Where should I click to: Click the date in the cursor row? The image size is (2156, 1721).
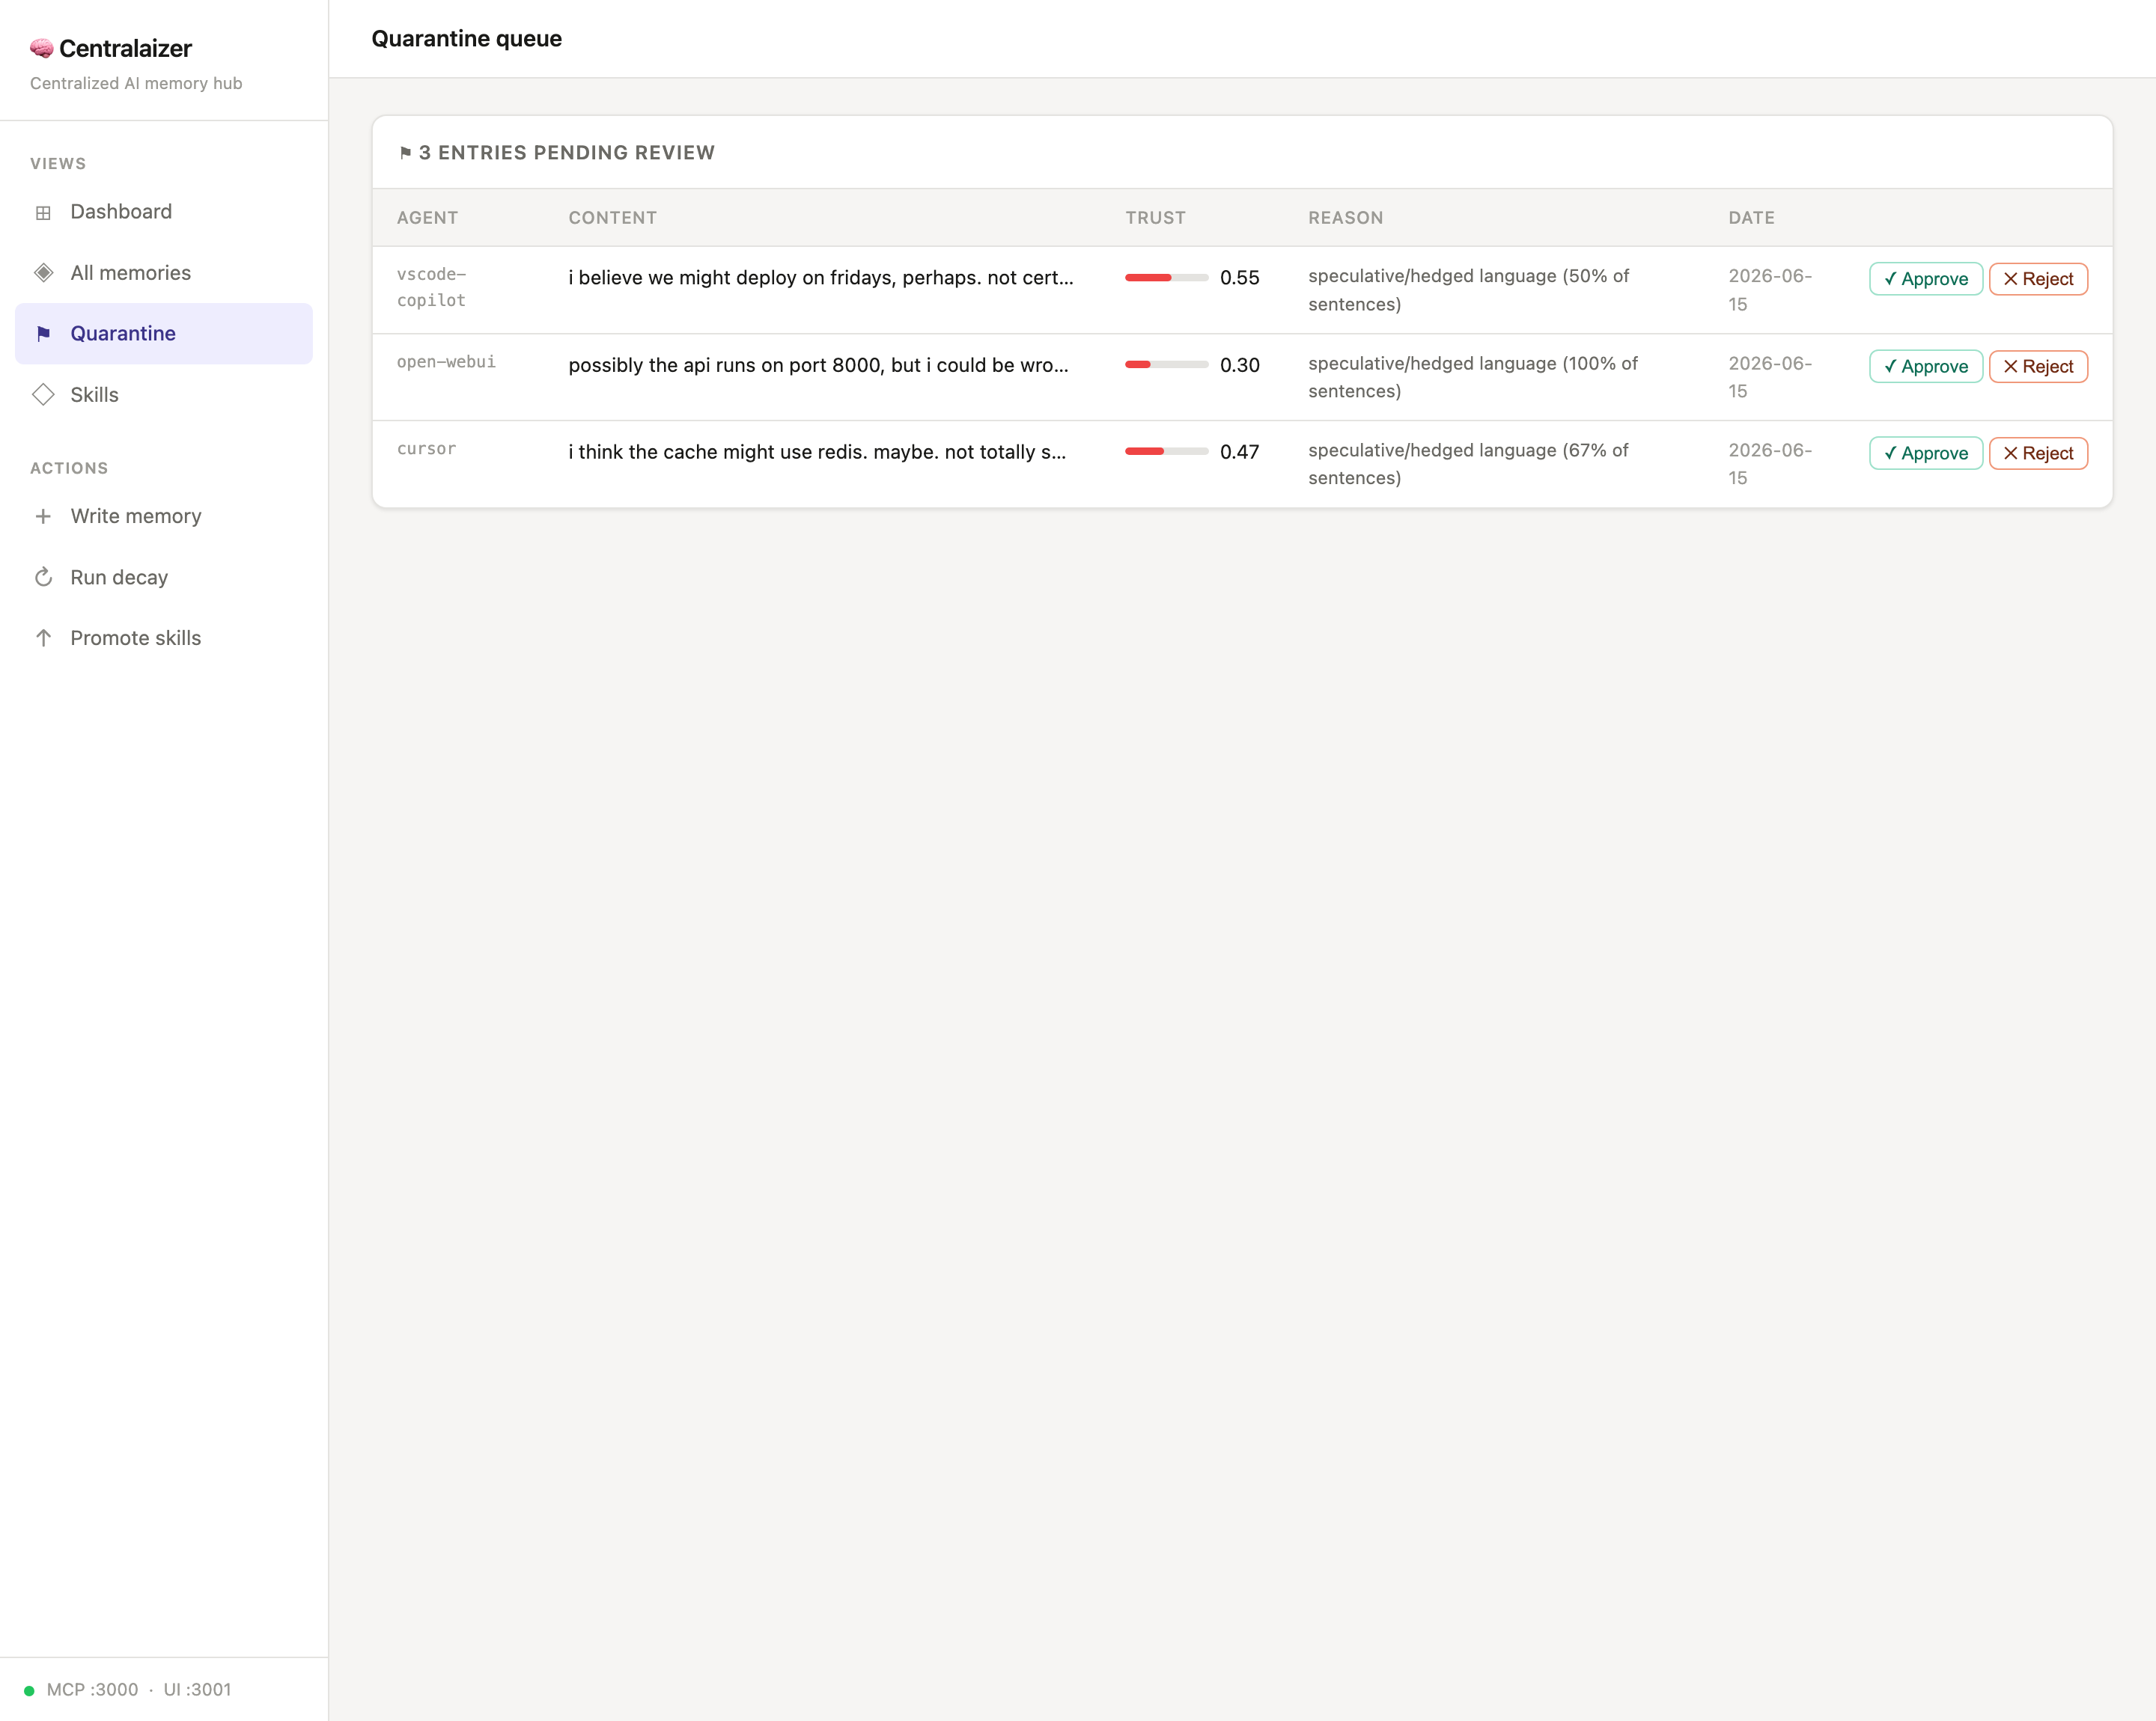pos(1770,464)
